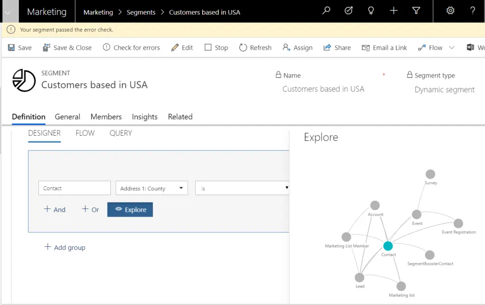Click the Word templates icon

pyautogui.click(x=470, y=48)
